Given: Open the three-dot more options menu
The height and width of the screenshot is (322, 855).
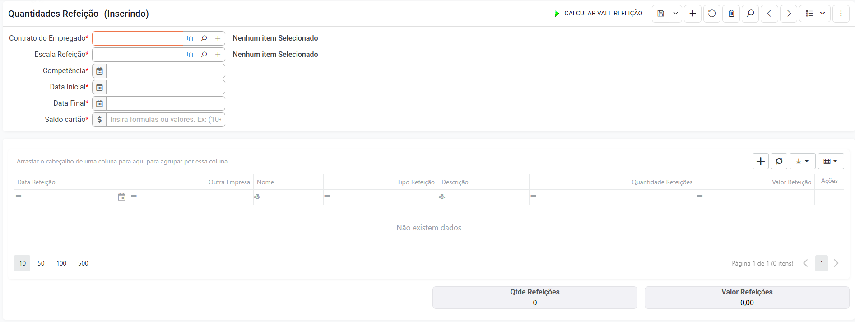Looking at the screenshot, I should tap(841, 14).
